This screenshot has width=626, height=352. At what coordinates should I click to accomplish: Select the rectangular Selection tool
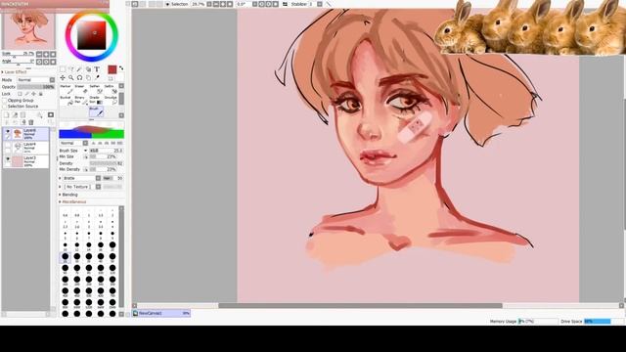coord(63,69)
